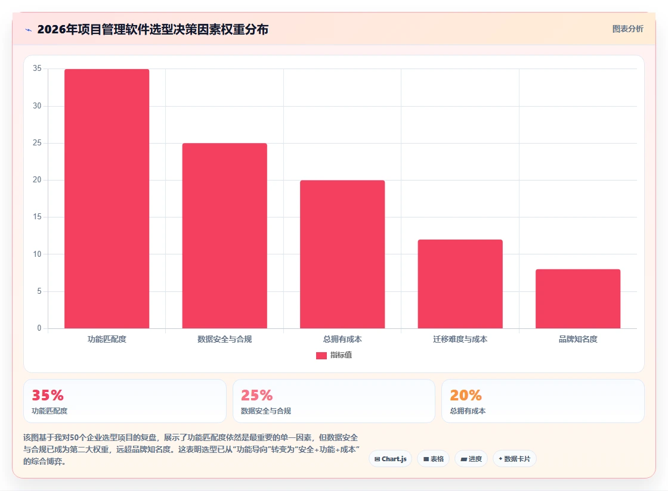Image resolution: width=668 pixels, height=491 pixels.
Task: Click the 指标值 legend label
Action: tap(341, 355)
